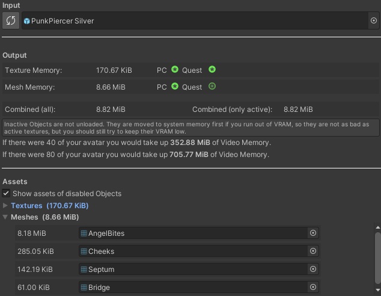381x296 pixels.
Task: Open object picker for PunkPiercer Silver field
Action: click(x=374, y=20)
